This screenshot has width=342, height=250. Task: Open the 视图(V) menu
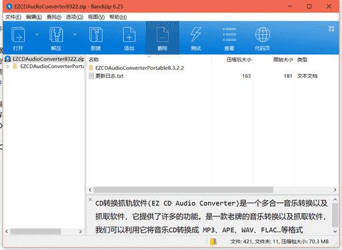coord(96,17)
